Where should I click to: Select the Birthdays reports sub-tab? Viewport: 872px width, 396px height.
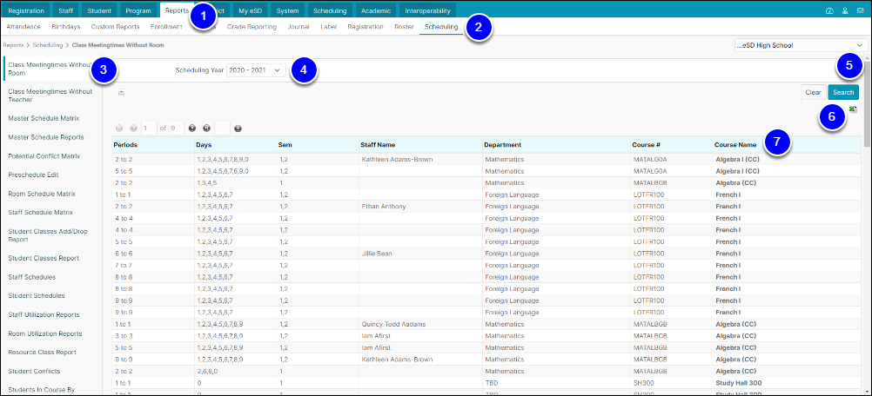click(x=65, y=27)
